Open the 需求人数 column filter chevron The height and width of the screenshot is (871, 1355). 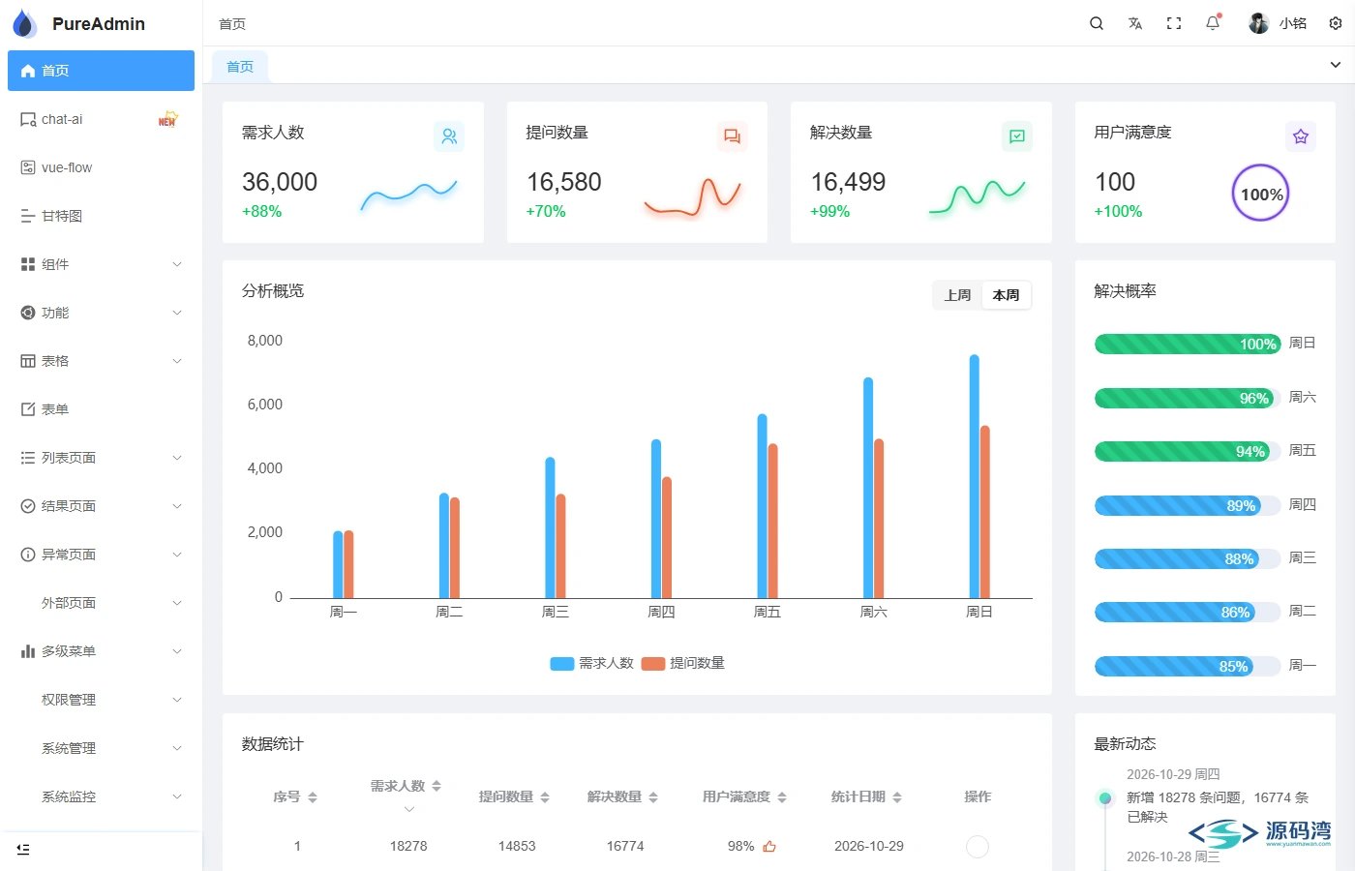(x=409, y=809)
